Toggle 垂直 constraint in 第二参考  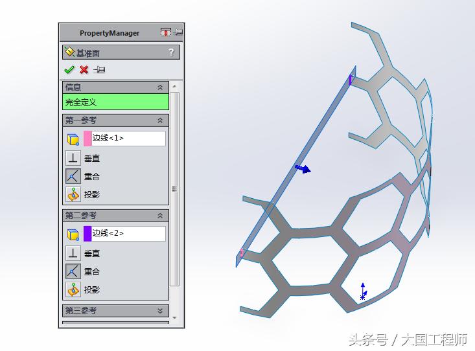73,253
